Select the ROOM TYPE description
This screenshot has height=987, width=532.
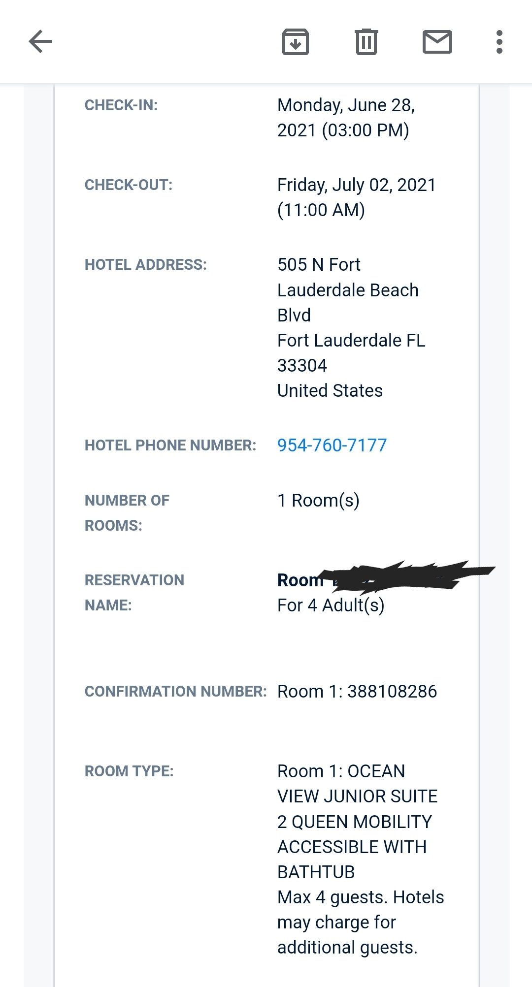coord(358,821)
